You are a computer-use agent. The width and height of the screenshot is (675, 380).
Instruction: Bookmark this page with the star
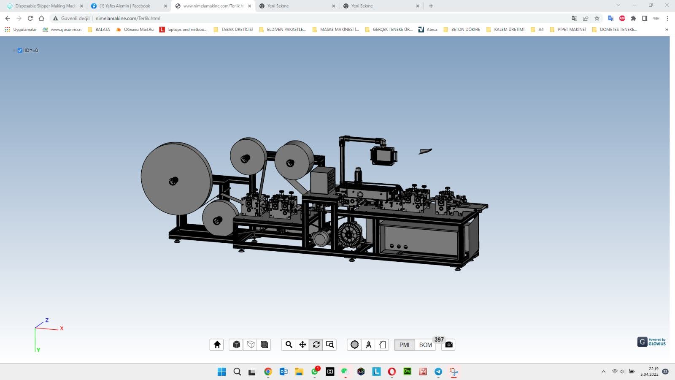pyautogui.click(x=597, y=18)
